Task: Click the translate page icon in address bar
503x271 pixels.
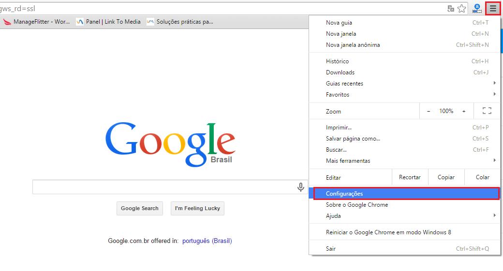Action: point(451,8)
